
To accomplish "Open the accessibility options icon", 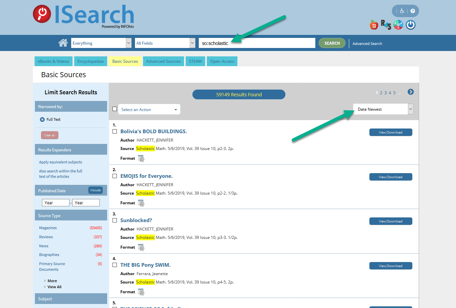I will point(402,11).
